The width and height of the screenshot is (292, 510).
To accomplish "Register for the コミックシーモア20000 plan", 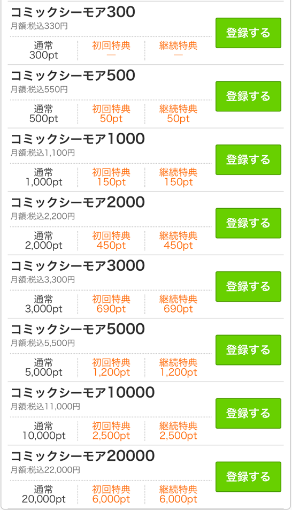I will (x=248, y=477).
